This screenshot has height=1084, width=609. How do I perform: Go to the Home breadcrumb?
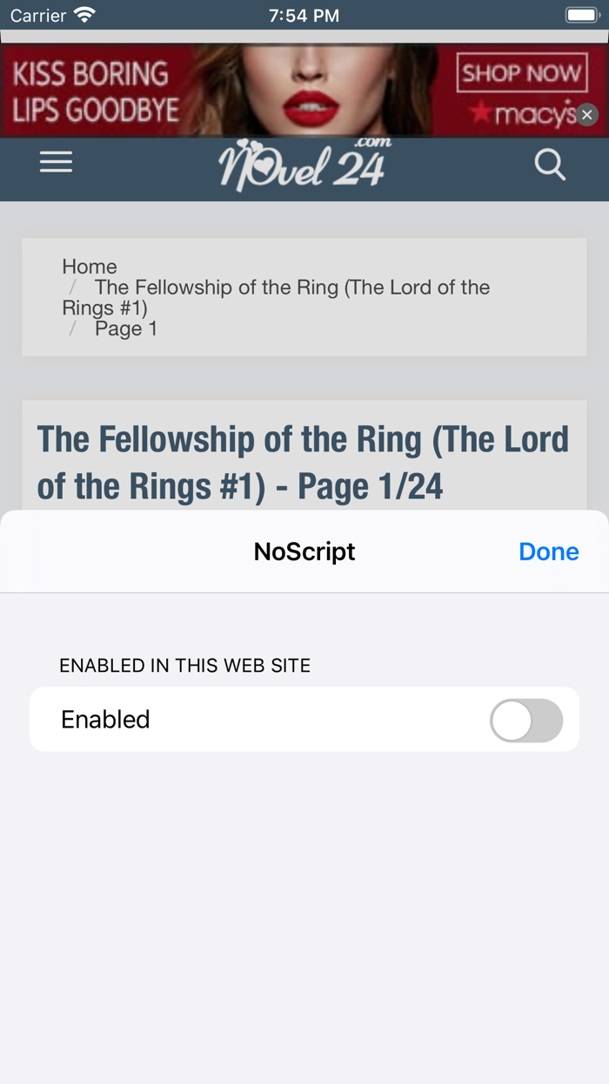click(x=90, y=267)
